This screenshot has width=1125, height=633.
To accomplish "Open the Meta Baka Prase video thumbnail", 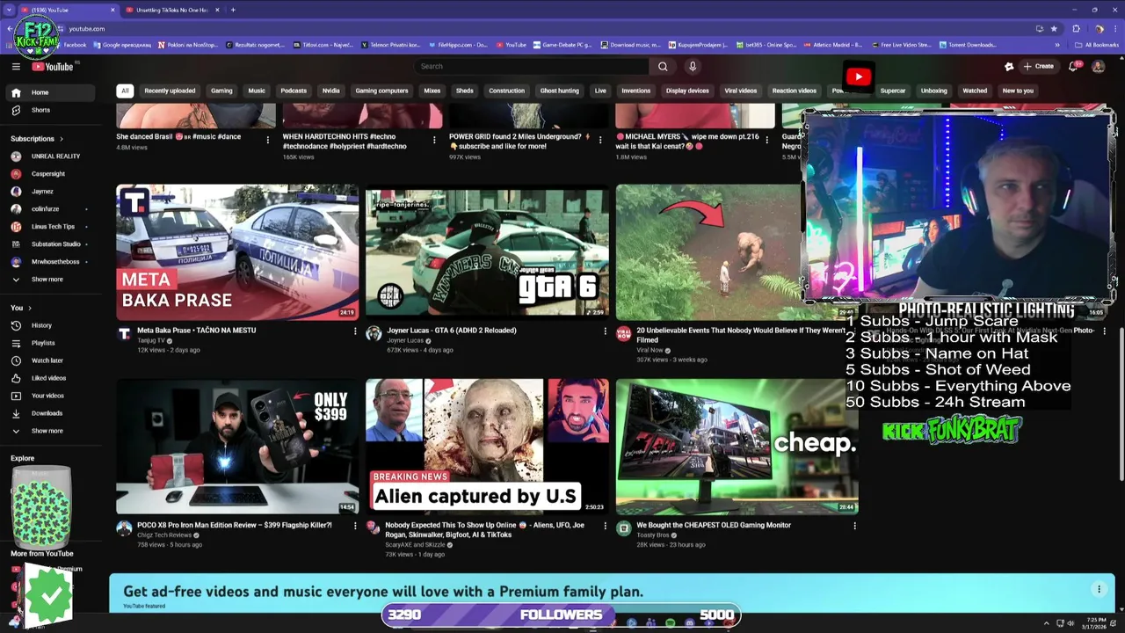I will coord(237,252).
